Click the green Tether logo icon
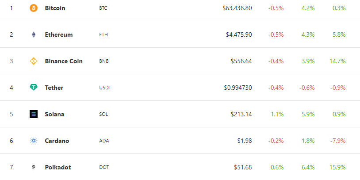360x180 pixels. 34,88
